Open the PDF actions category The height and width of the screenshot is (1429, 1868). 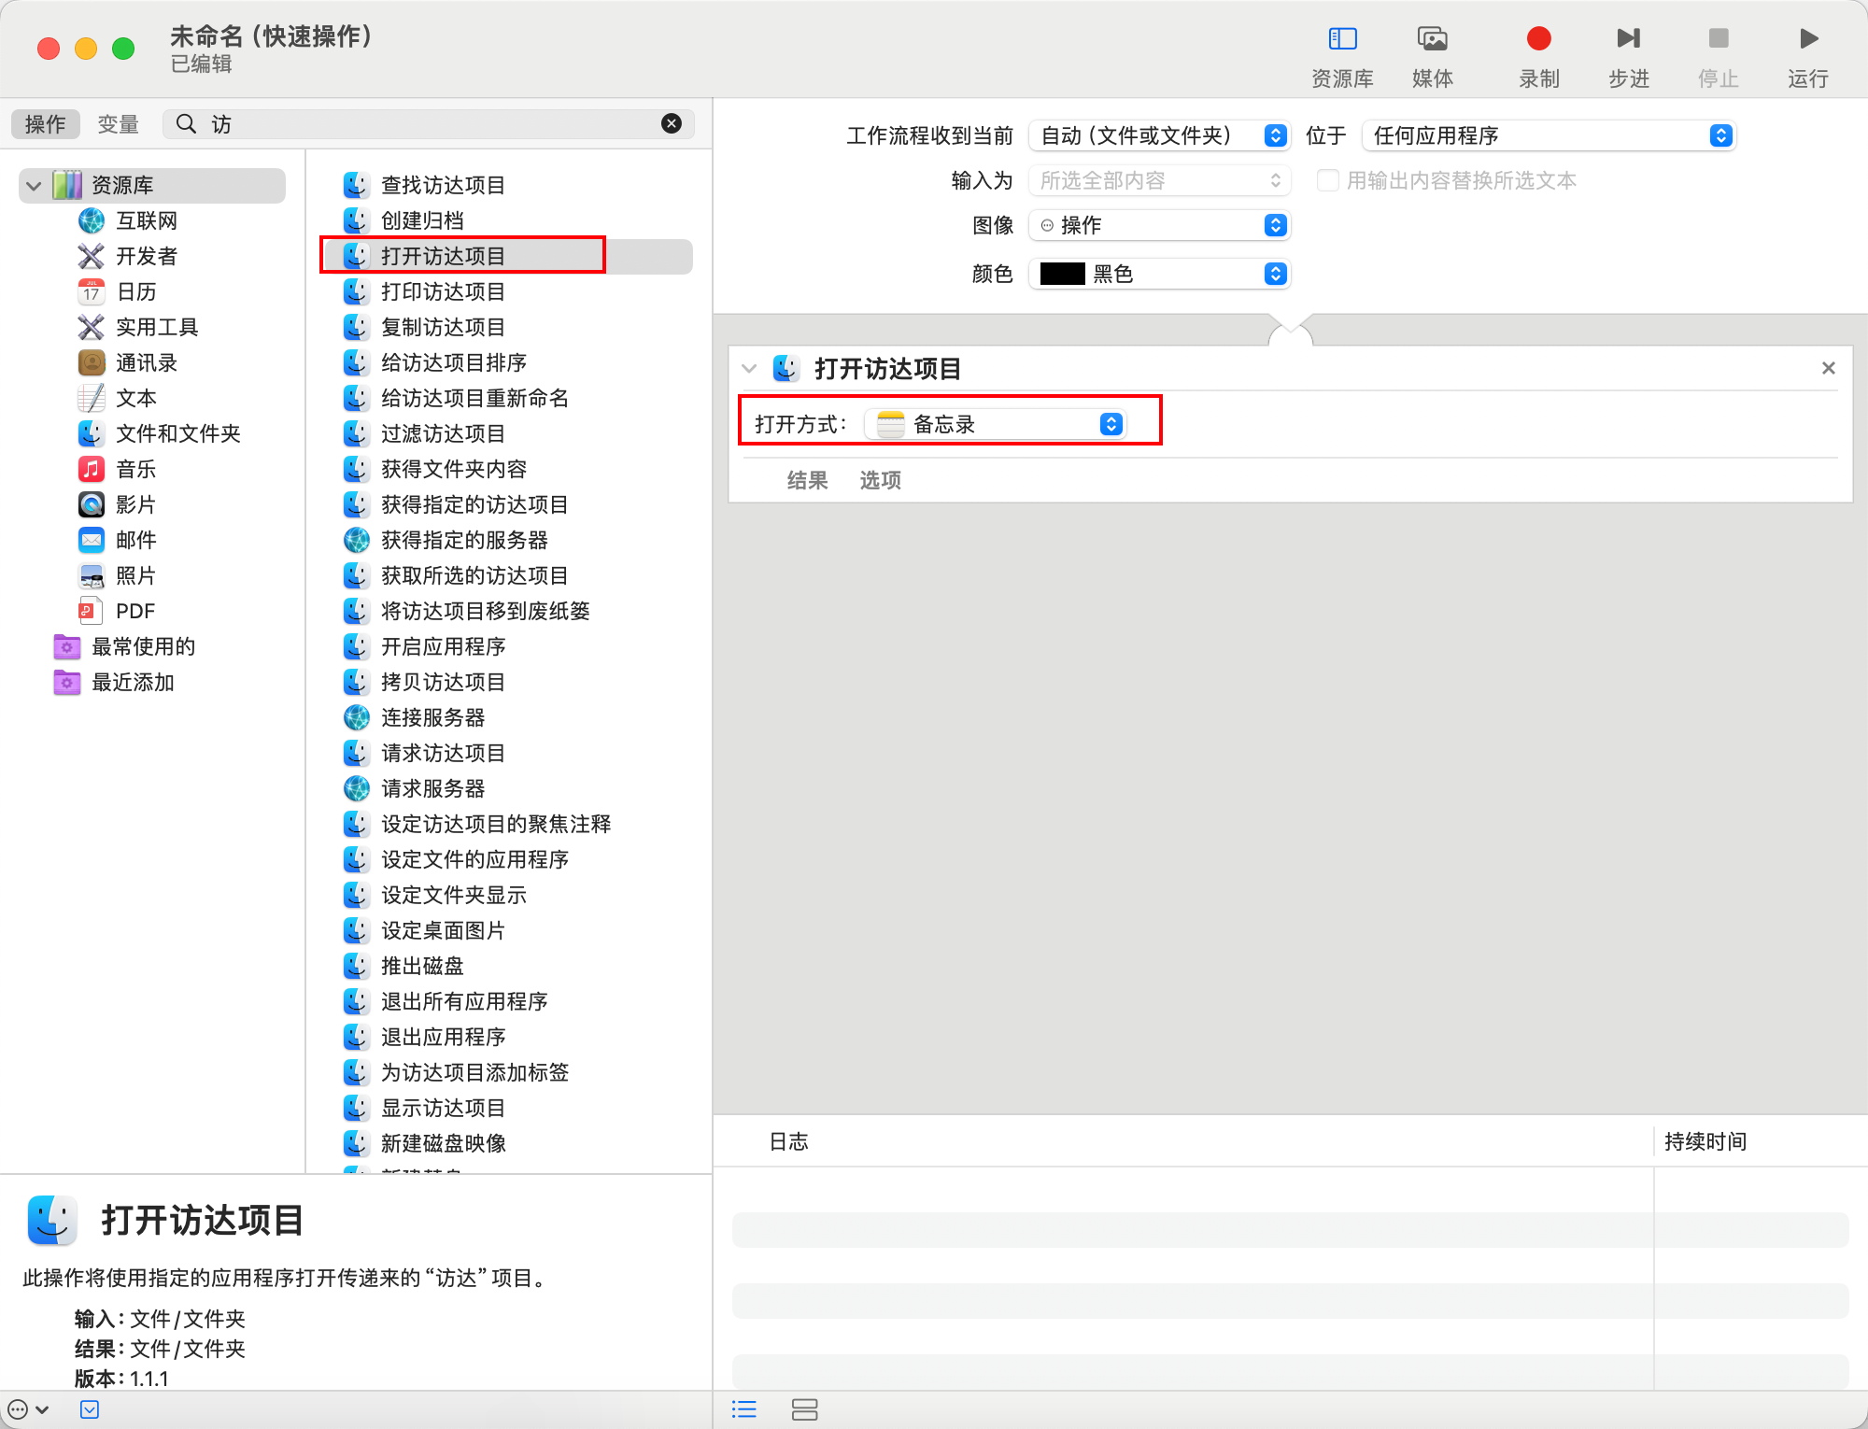pos(135,611)
